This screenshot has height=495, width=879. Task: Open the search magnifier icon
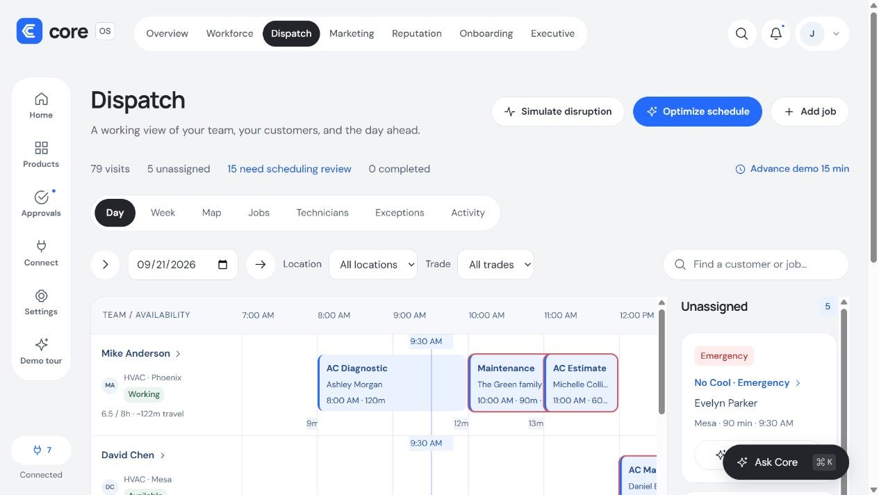point(742,33)
